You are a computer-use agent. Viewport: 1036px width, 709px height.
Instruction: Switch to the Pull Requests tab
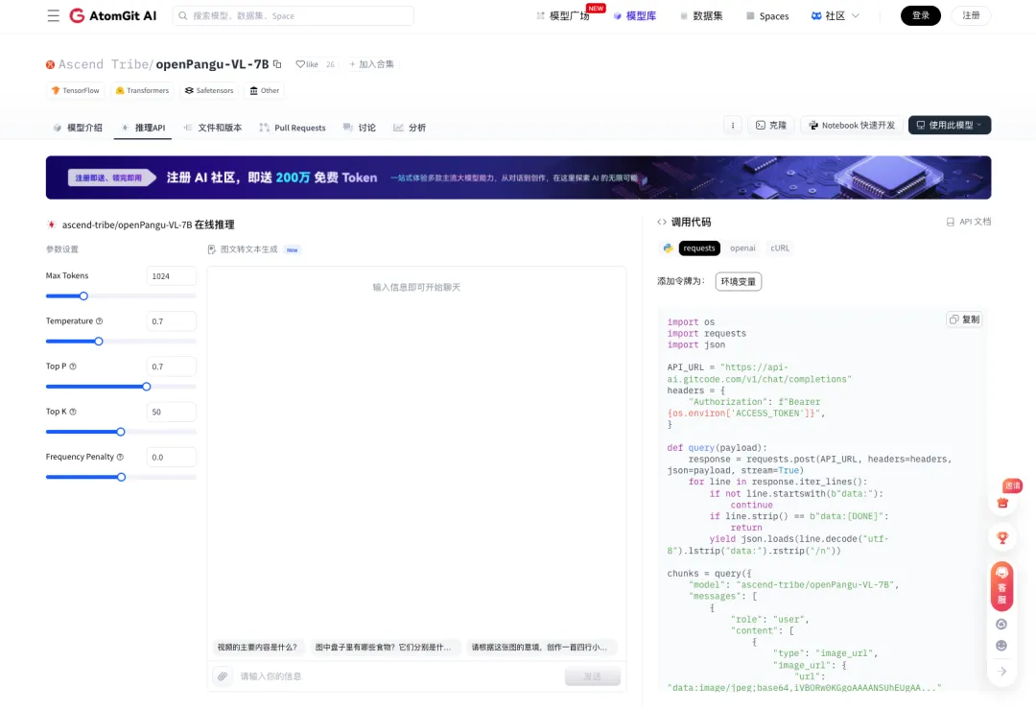(293, 128)
